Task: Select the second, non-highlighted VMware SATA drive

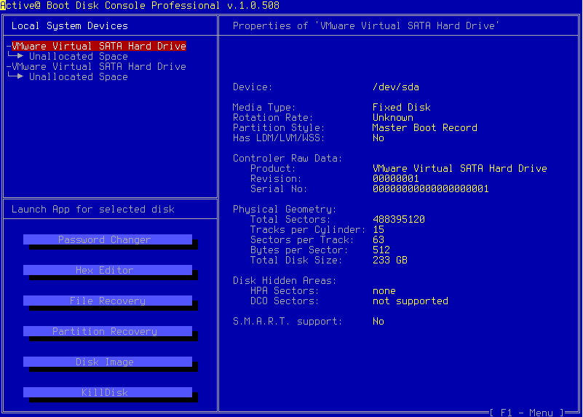Action: [x=98, y=66]
